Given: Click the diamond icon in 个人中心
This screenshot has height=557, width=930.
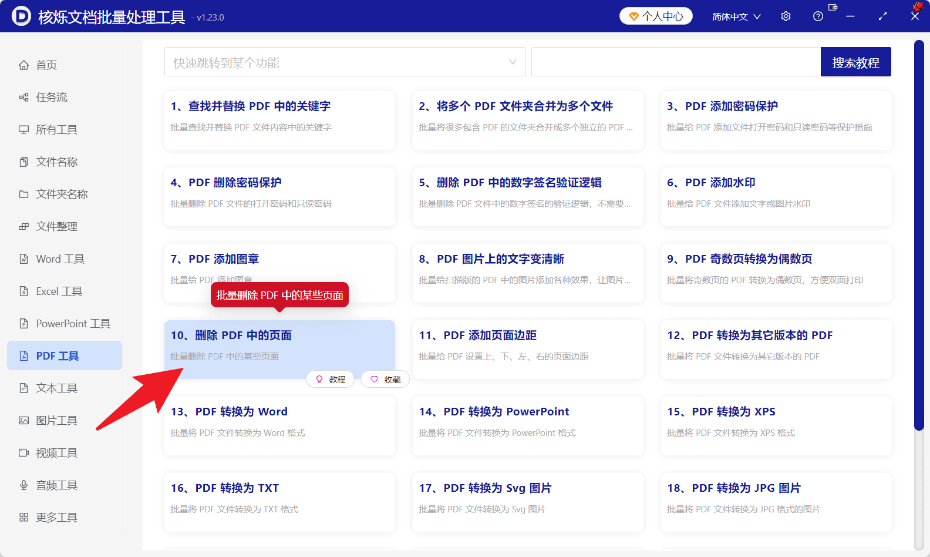Looking at the screenshot, I should [x=634, y=16].
